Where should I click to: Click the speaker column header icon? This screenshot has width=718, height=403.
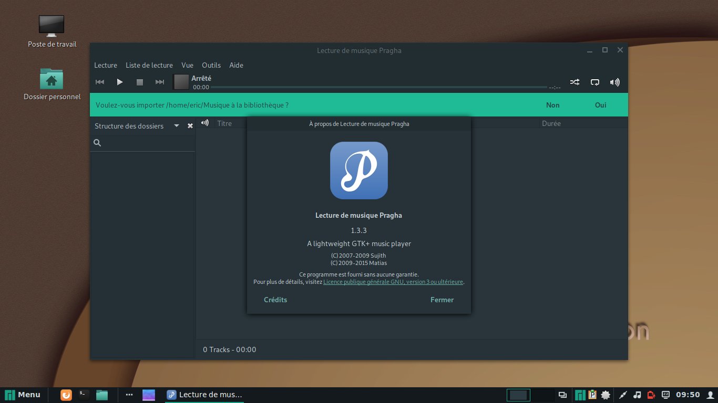click(205, 123)
